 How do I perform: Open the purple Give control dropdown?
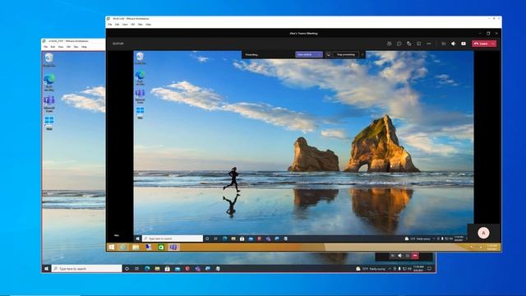pos(309,54)
